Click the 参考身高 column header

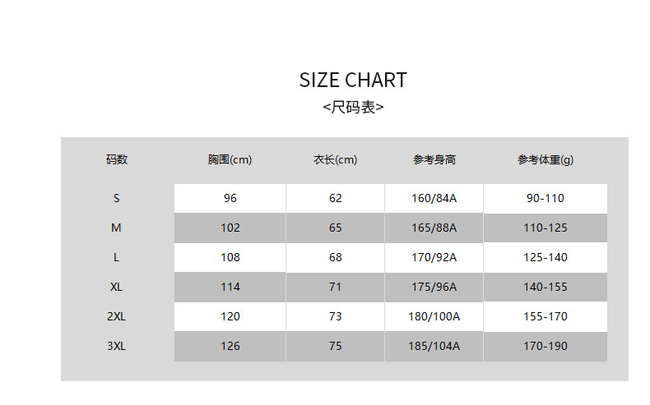434,159
